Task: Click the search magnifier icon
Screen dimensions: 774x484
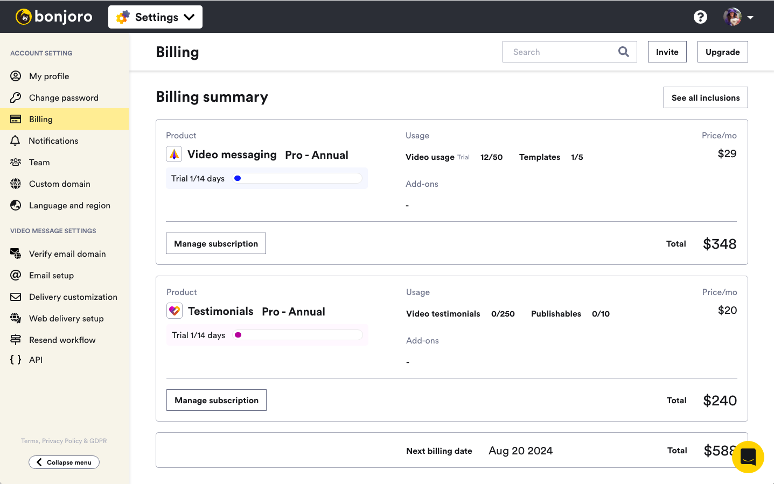Action: point(623,52)
